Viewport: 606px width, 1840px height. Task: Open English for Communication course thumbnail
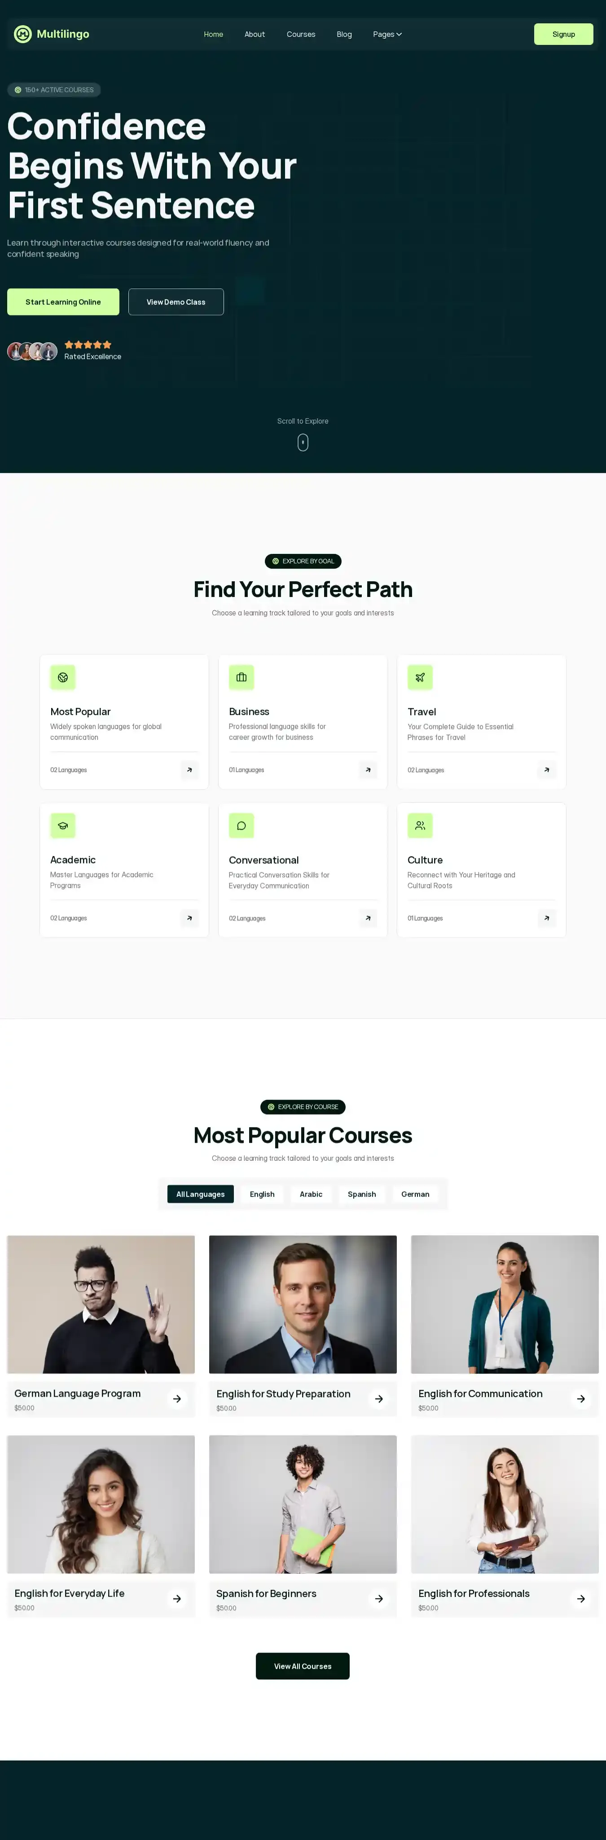(x=505, y=1304)
